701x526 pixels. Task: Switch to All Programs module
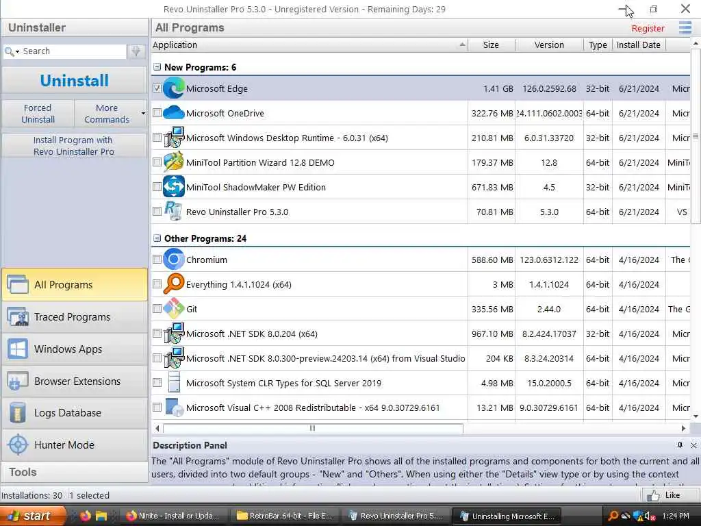[74, 284]
